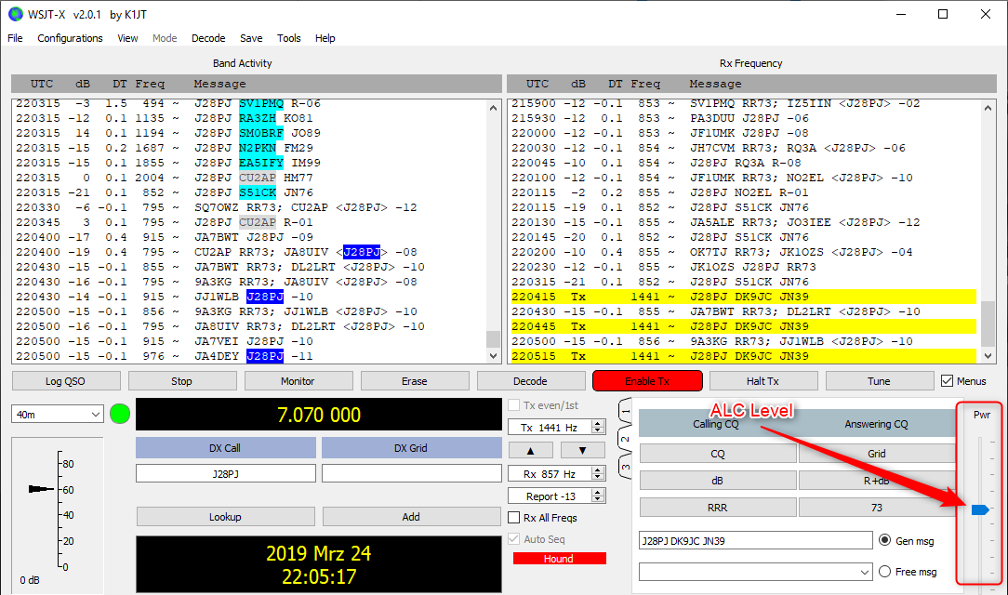This screenshot has height=595, width=1008.
Task: Open the Save menu
Action: (251, 38)
